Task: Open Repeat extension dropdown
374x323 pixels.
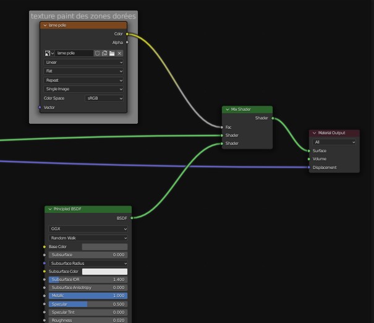Action: 83,80
